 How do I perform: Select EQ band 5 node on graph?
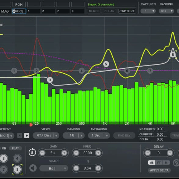(x=106, y=64)
